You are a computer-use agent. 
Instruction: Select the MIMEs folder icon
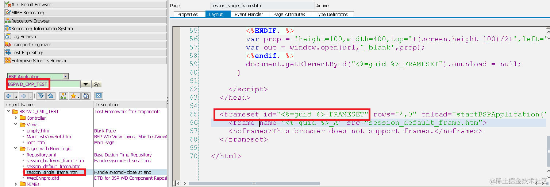point(23,184)
